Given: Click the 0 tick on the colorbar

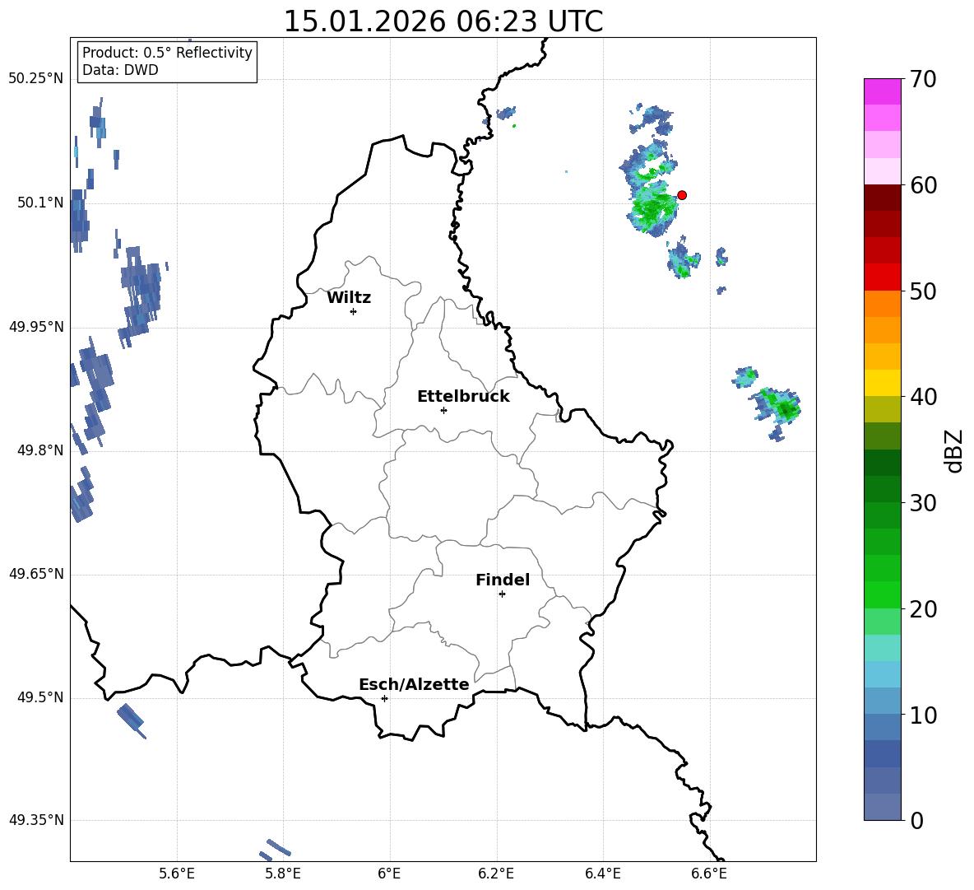Looking at the screenshot, I should pos(916,820).
